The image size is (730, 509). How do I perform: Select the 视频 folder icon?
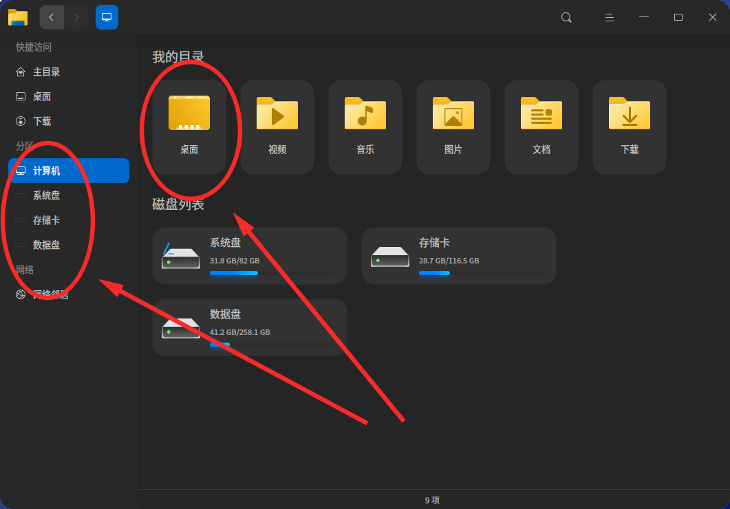click(277, 113)
